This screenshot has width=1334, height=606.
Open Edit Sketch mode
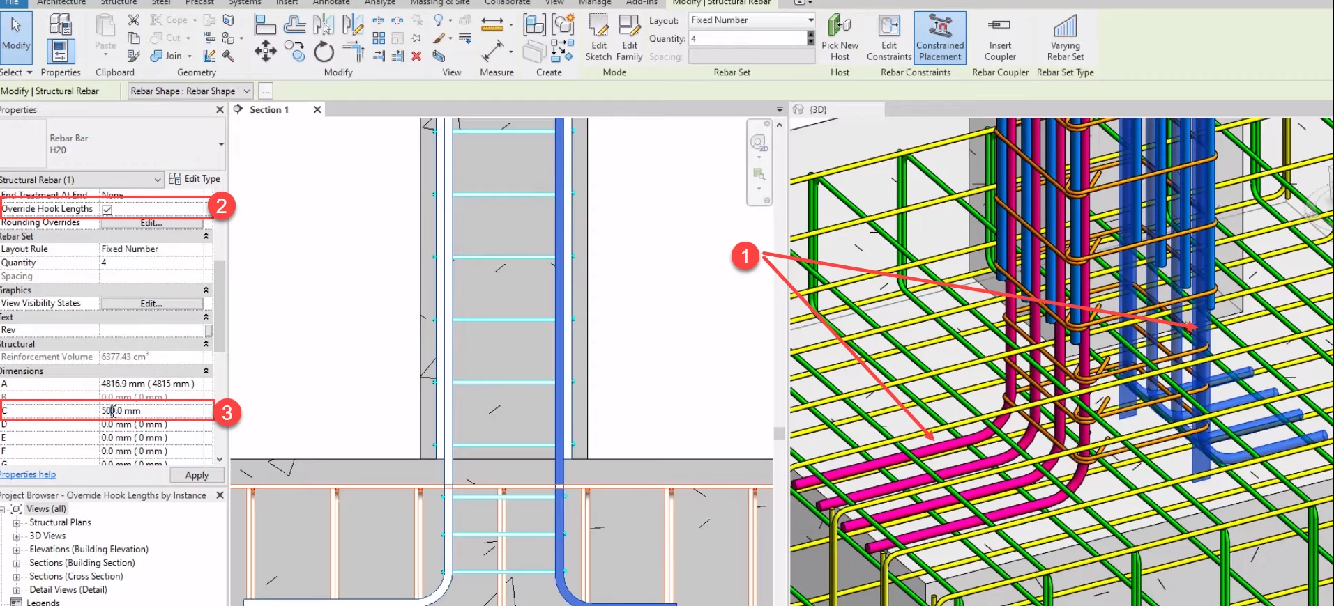tap(598, 38)
